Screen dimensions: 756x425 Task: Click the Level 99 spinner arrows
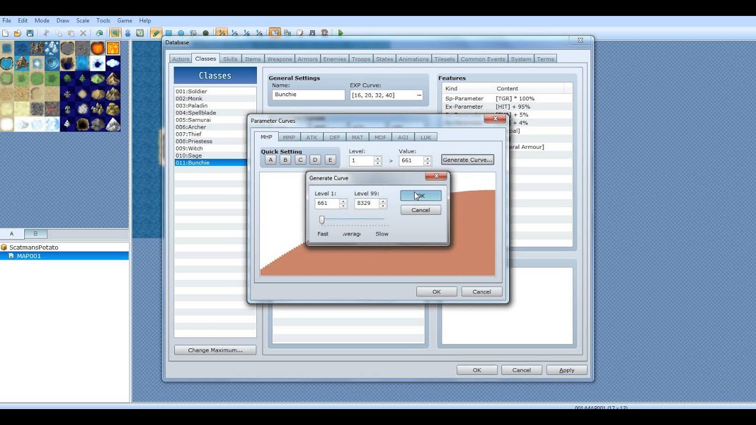point(383,203)
